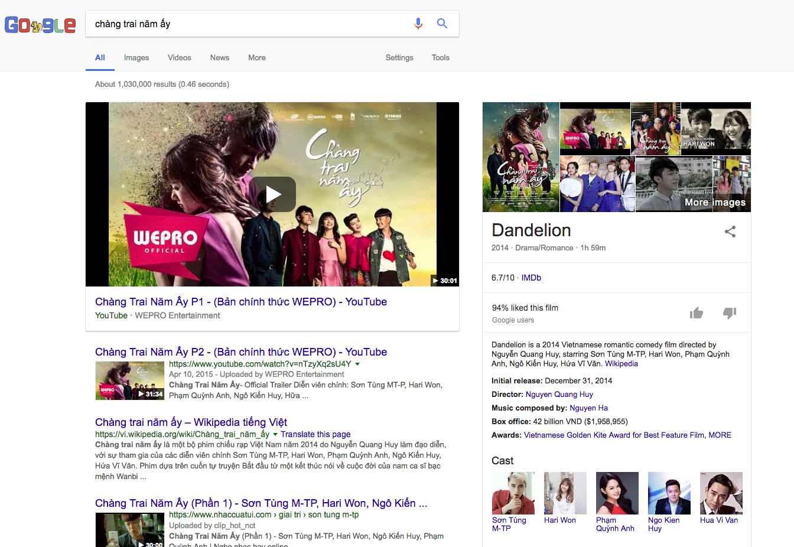The image size is (794, 547).
Task: Open the large Dandelion movie poster image
Action: 521,157
